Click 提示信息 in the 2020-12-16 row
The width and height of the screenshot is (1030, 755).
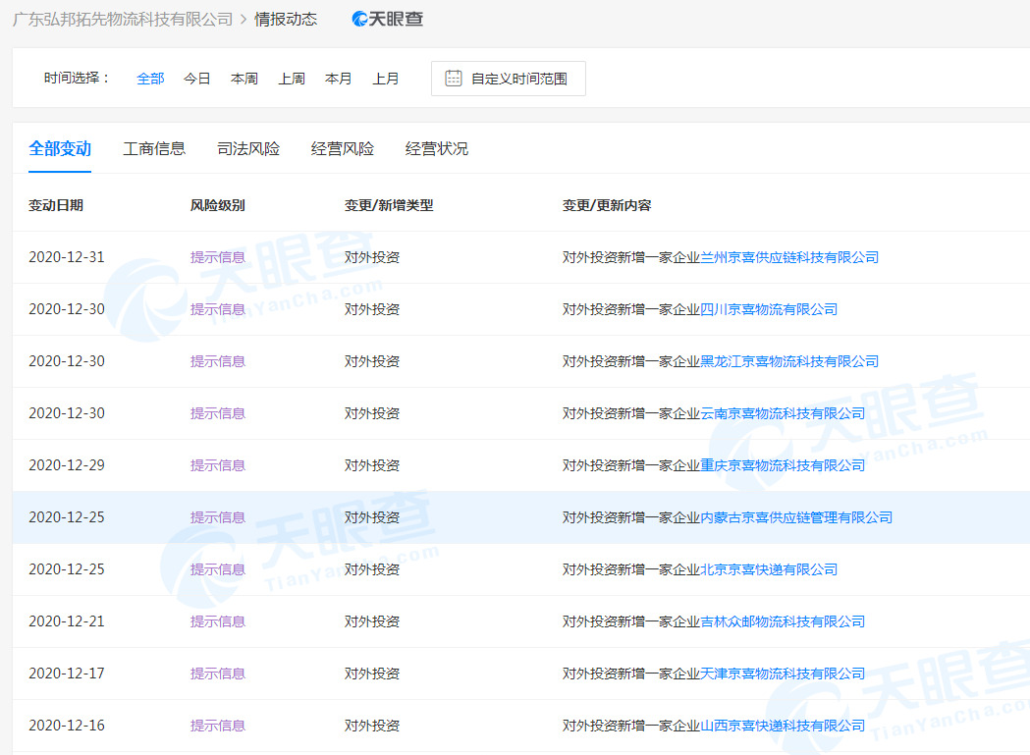[218, 726]
